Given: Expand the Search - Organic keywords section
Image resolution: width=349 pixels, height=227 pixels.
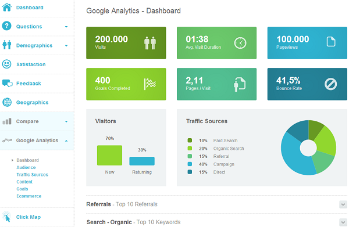Looking at the screenshot, I should tap(343, 222).
